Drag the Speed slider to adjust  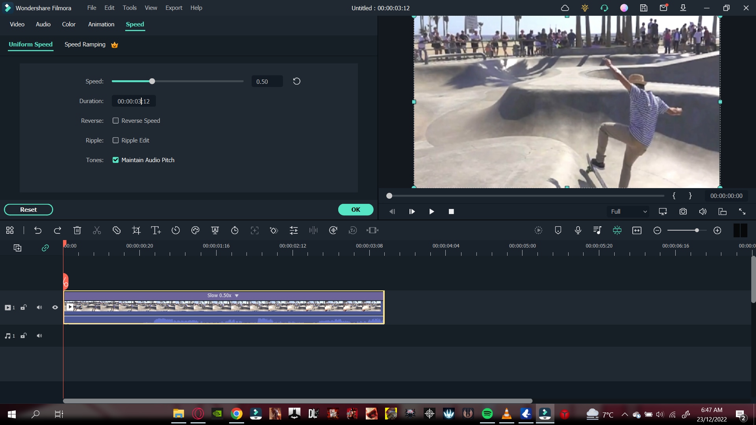pos(152,81)
